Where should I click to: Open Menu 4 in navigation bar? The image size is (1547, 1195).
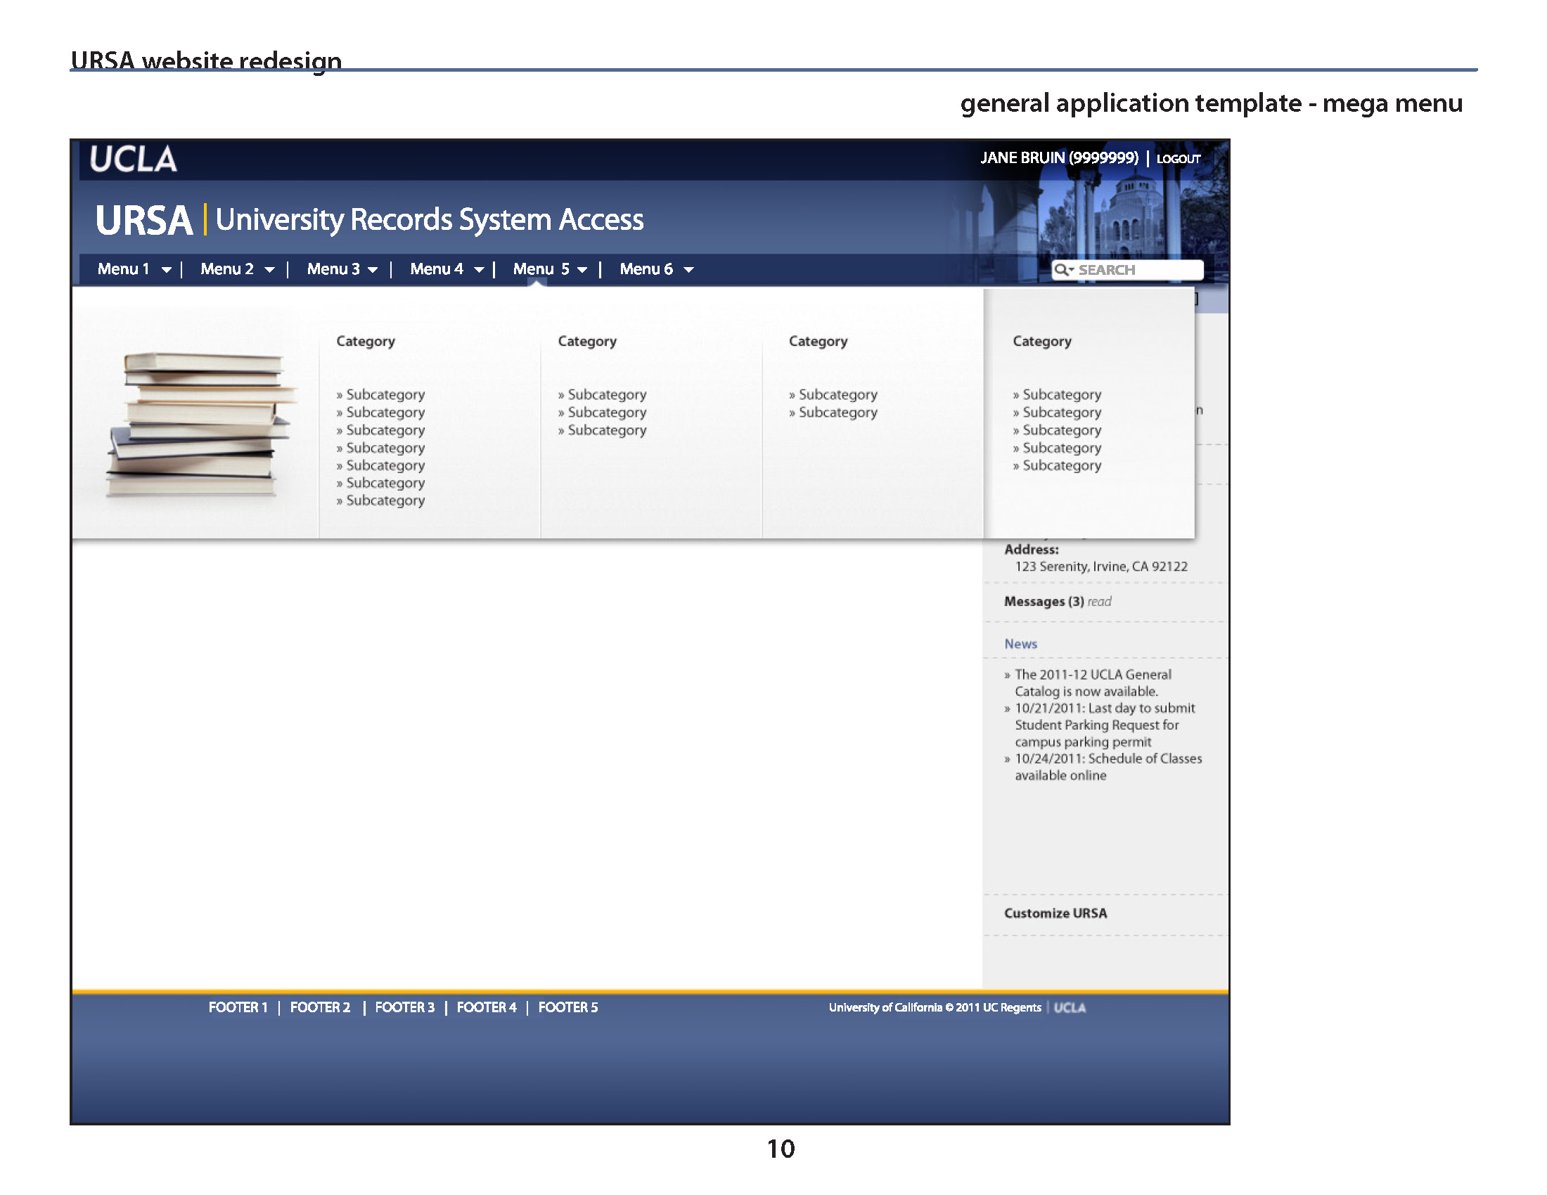(437, 269)
